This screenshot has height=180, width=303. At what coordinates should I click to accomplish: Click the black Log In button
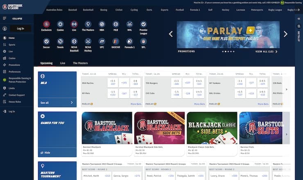[20, 28]
